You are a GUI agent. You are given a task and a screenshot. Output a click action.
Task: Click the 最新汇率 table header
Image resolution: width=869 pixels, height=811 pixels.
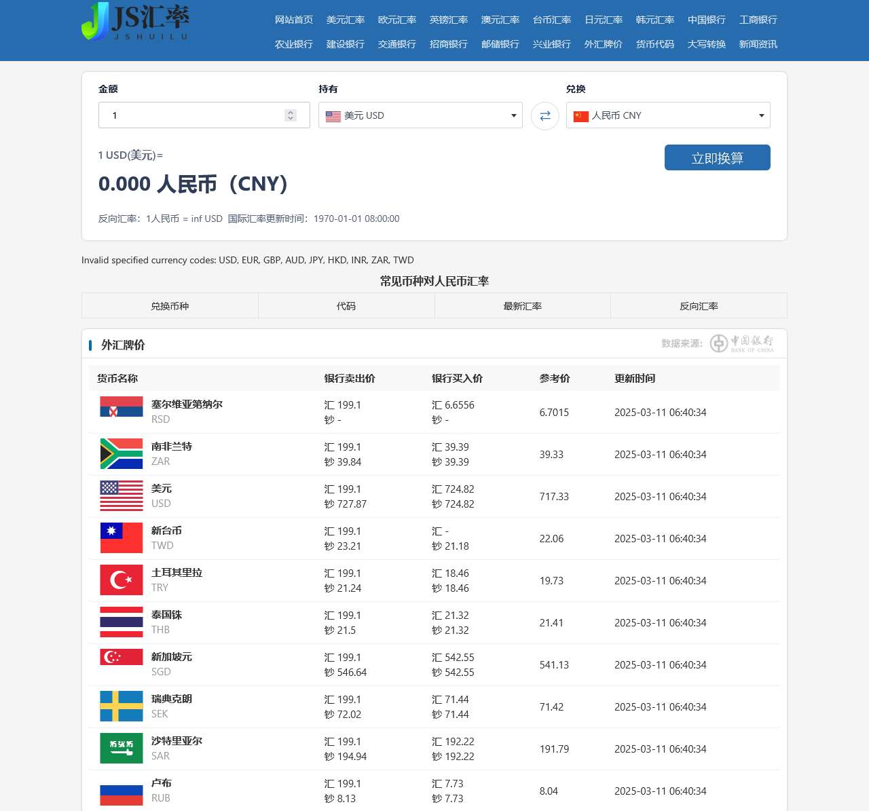point(522,306)
